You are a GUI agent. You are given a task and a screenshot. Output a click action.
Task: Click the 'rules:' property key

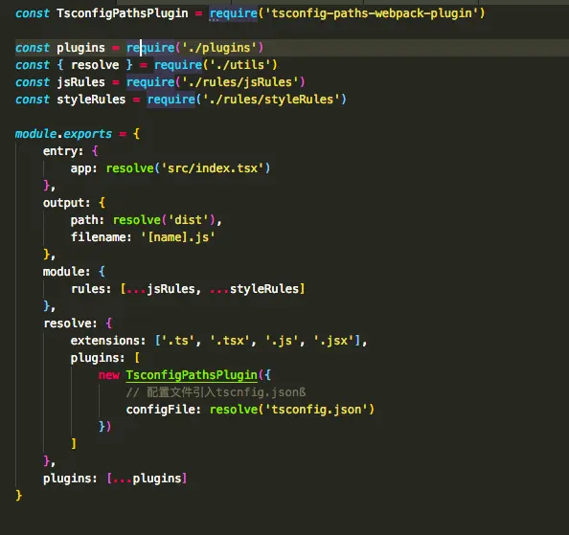(91, 289)
